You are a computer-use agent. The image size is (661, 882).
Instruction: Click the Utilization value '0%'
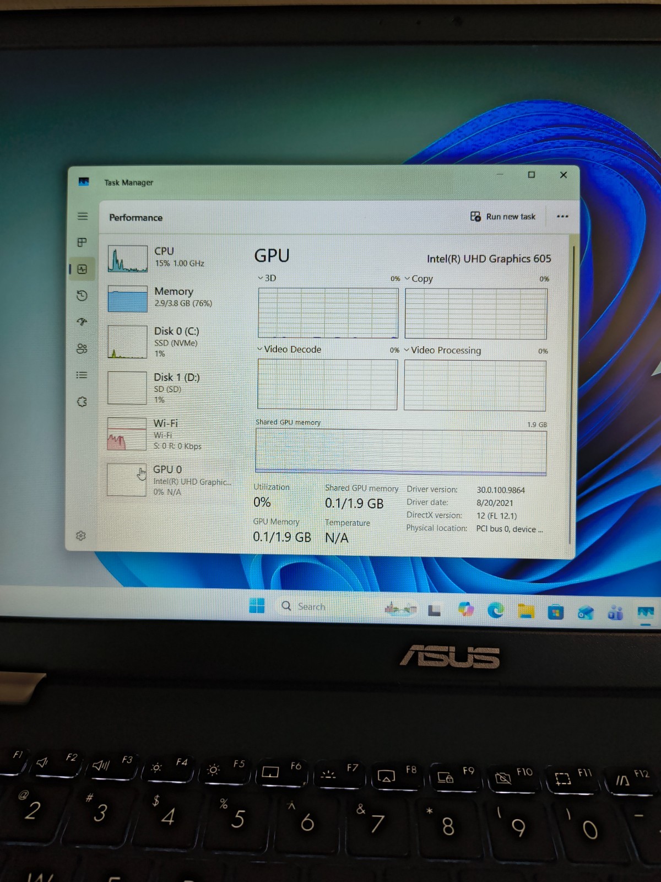coord(262,502)
